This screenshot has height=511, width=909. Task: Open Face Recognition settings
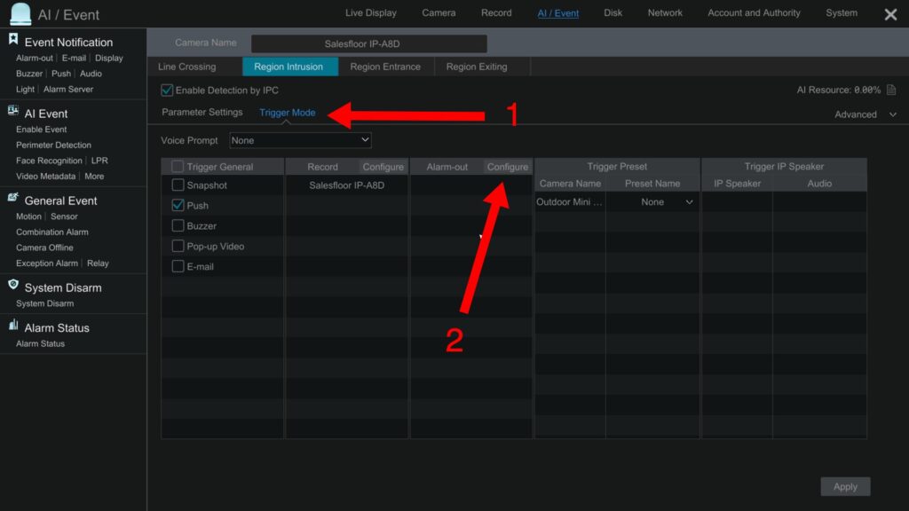pyautogui.click(x=49, y=161)
